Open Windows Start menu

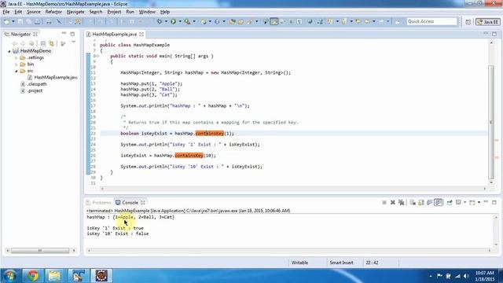point(10,276)
